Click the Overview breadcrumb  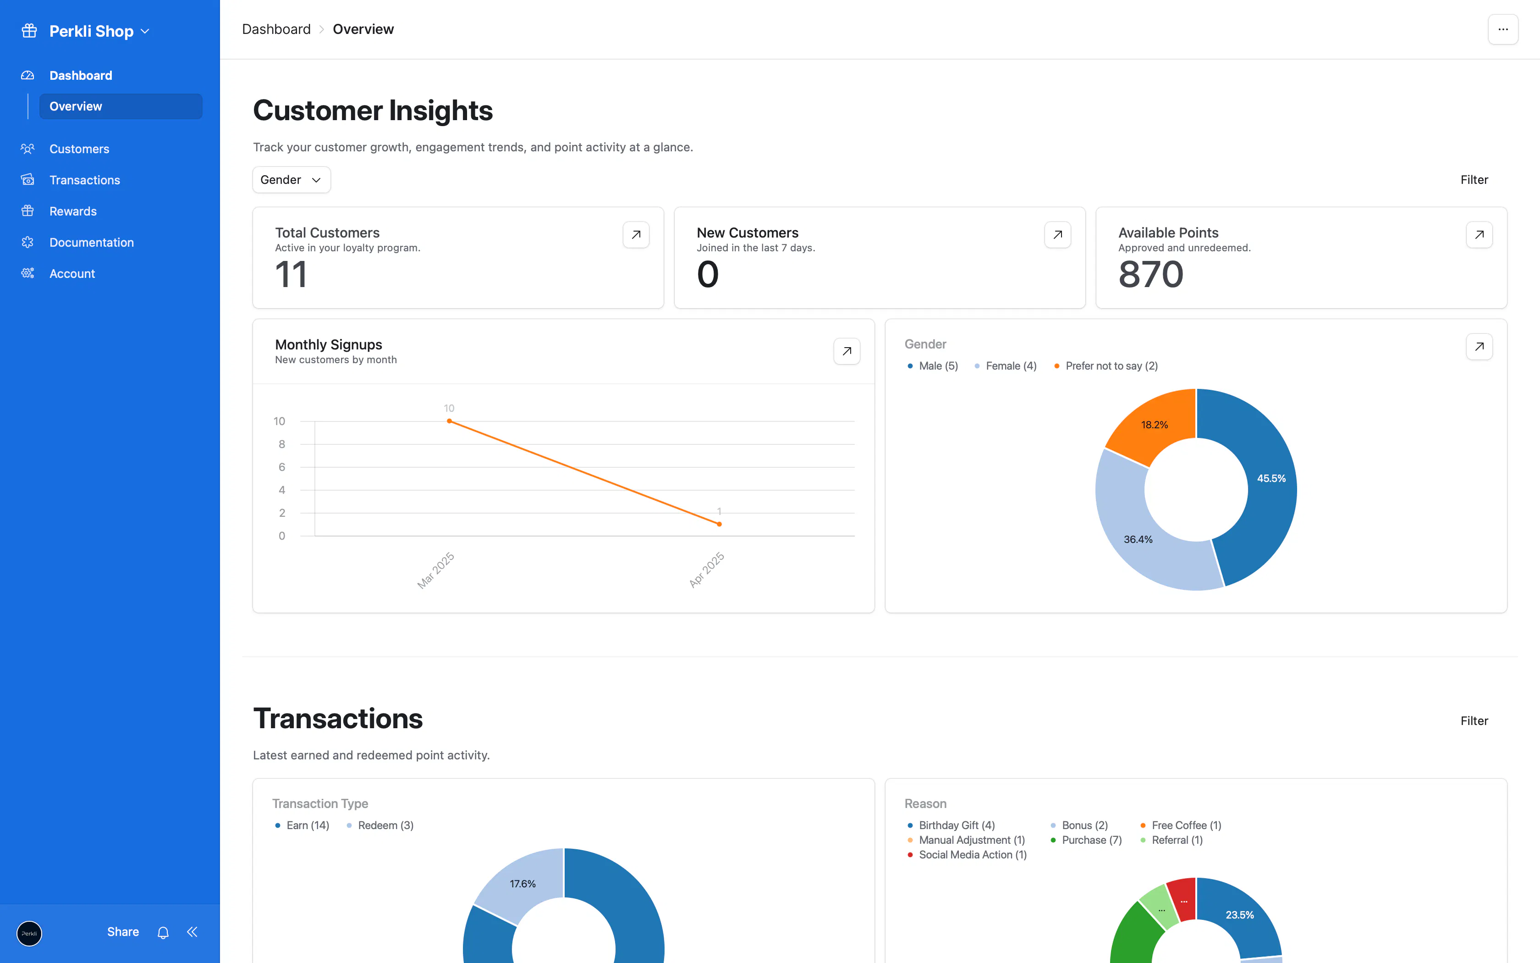click(363, 29)
